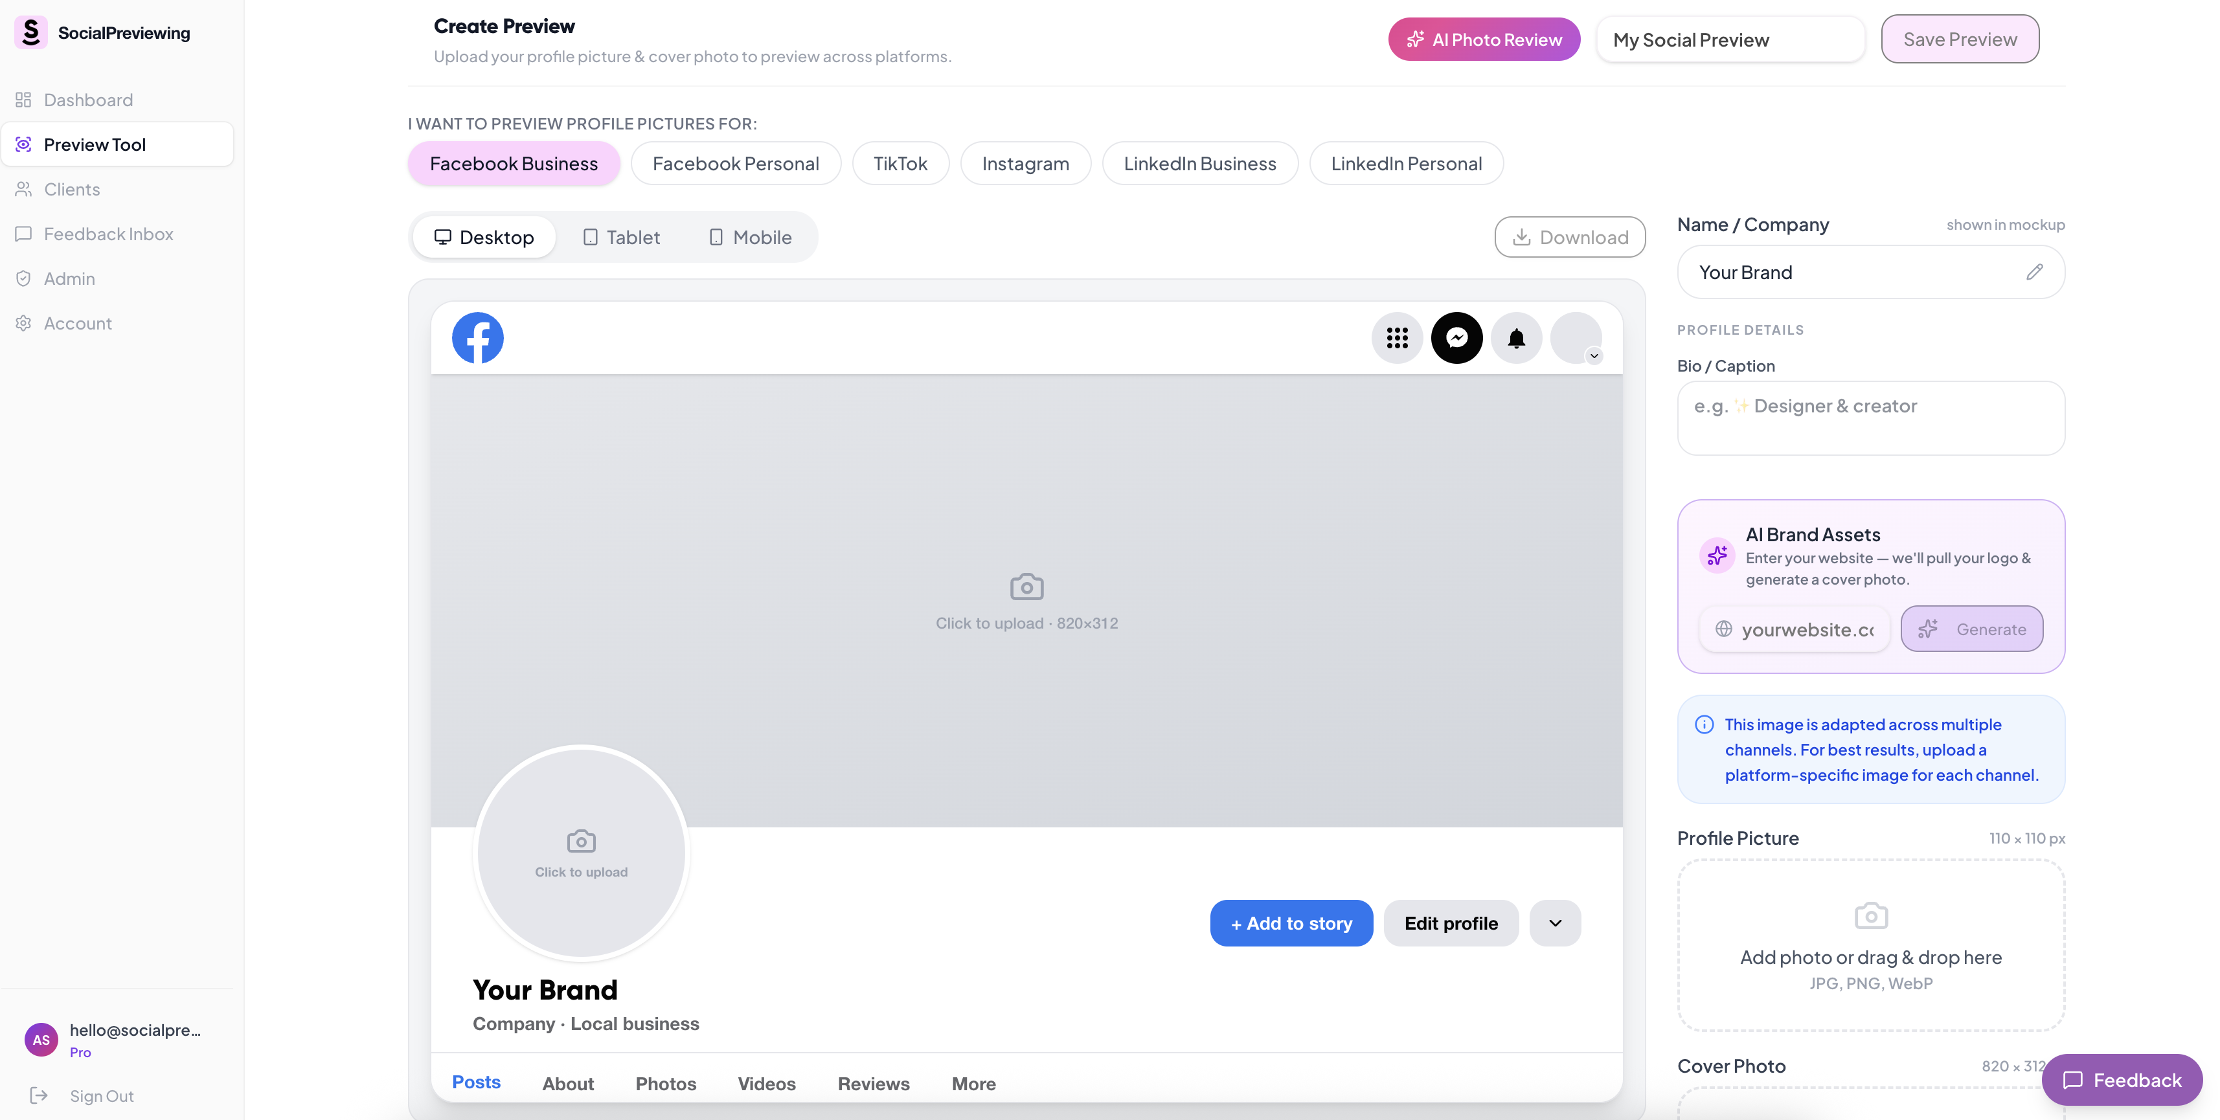The height and width of the screenshot is (1120, 2220).
Task: Open the Posts tab in mockup
Action: [476, 1082]
